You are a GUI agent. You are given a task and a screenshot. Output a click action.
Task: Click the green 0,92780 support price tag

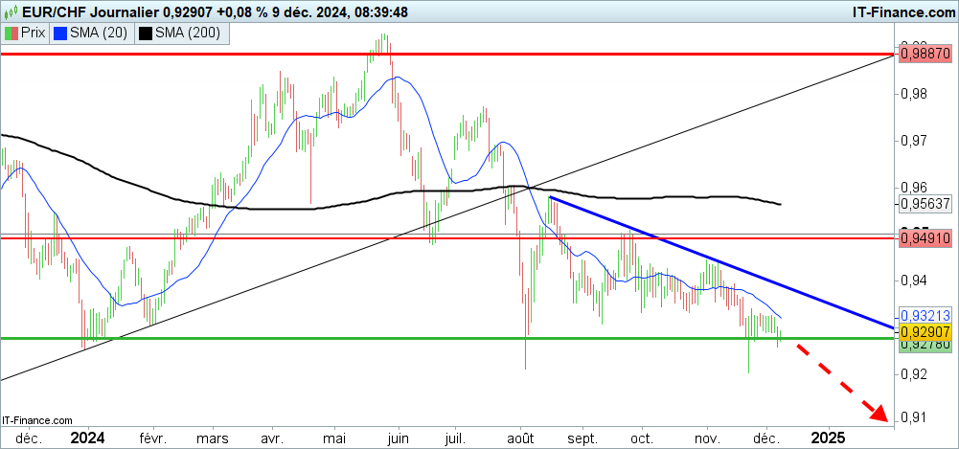pos(924,345)
